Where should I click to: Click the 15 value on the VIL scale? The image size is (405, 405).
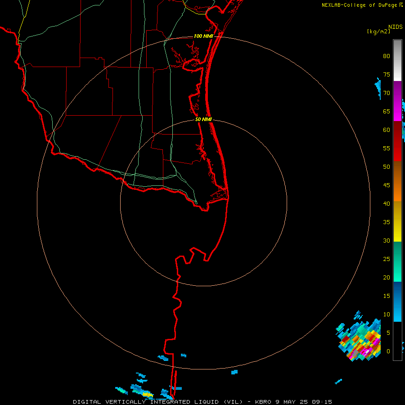(387, 296)
